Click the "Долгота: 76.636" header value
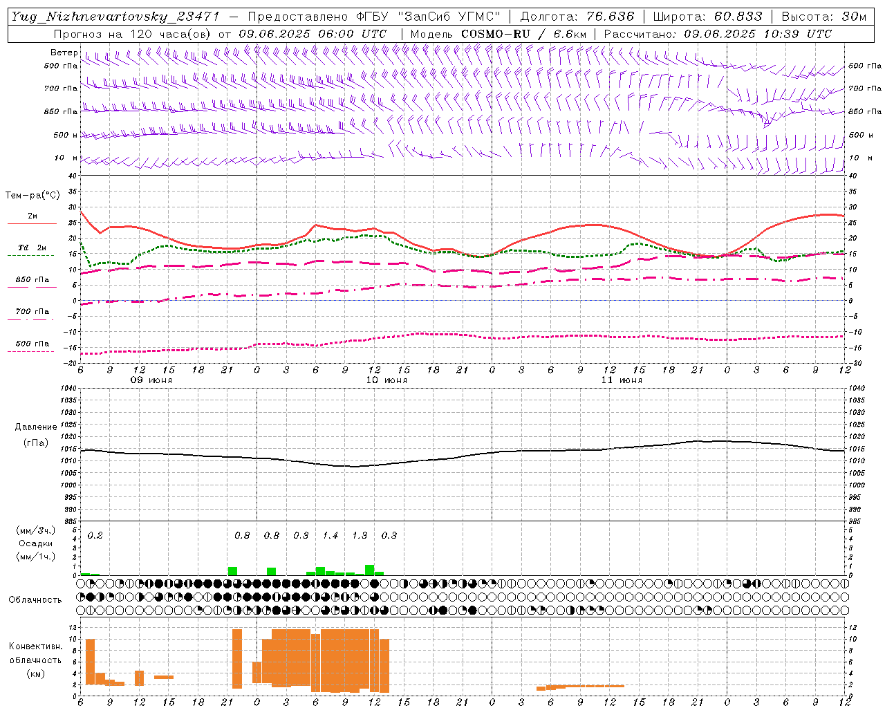 [x=577, y=17]
